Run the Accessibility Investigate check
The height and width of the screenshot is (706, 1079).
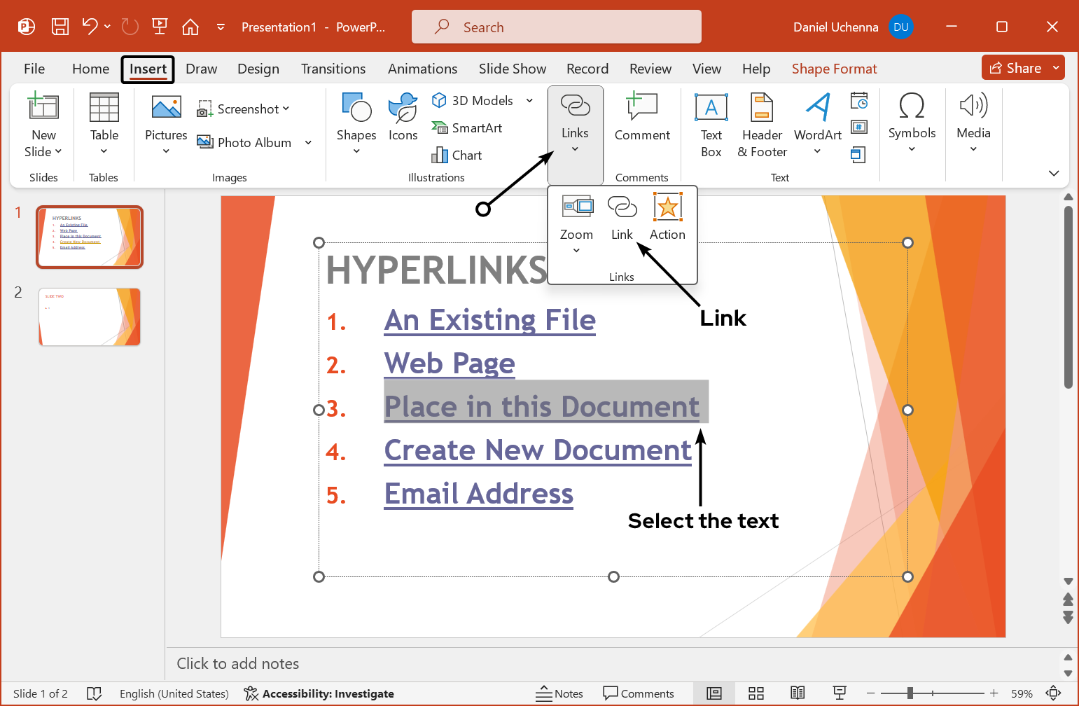coord(319,693)
